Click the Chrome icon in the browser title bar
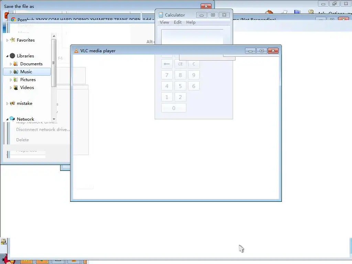Viewport: 352px width, 264px height. coord(13,20)
